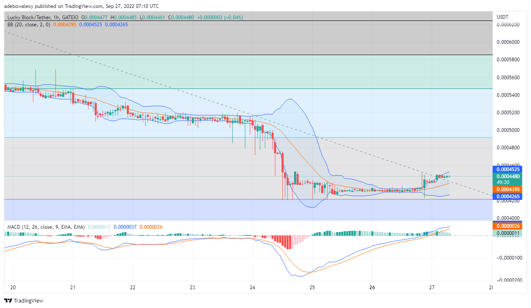Click date 24 on the time axis
The image size is (531, 308).
[x=252, y=288]
